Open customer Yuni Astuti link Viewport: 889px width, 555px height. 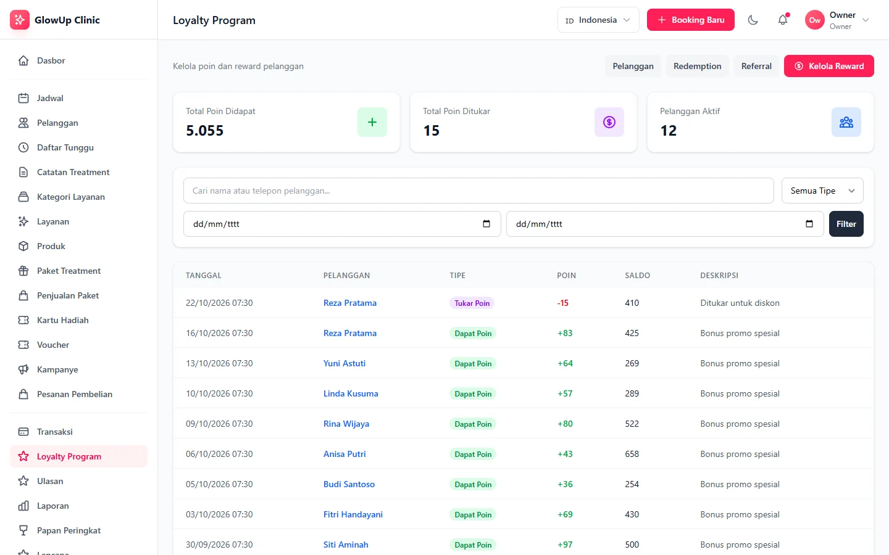344,363
